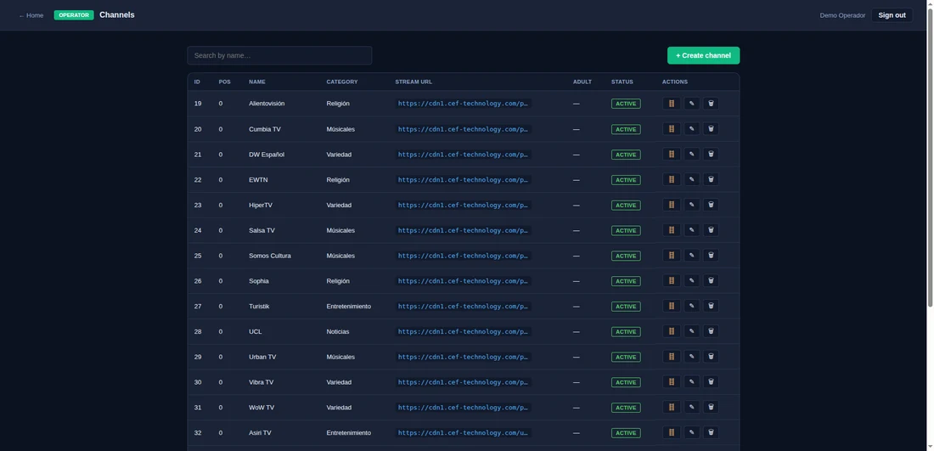Delete the Somos Cultura channel

coord(711,255)
